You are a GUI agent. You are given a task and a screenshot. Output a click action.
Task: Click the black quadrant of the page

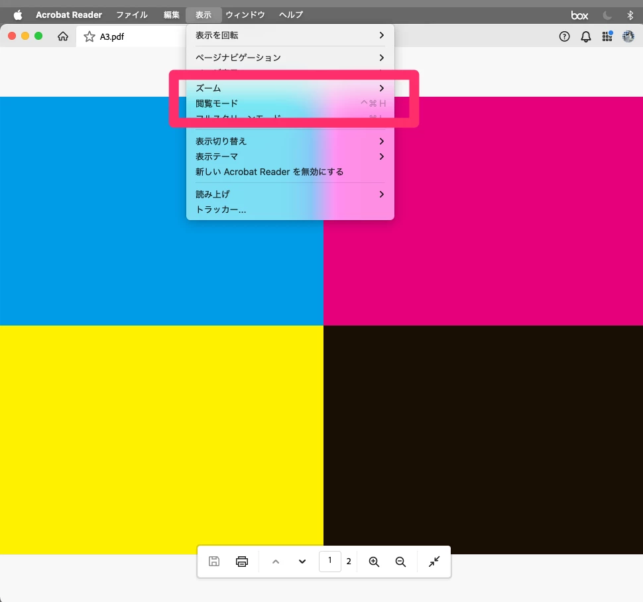(x=483, y=440)
